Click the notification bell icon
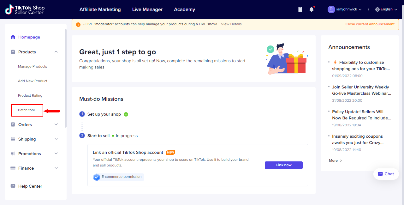 click(312, 9)
